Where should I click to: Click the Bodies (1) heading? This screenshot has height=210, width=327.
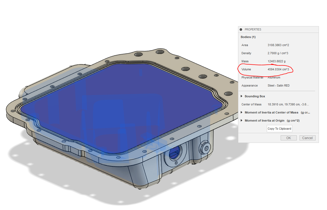pyautogui.click(x=248, y=37)
